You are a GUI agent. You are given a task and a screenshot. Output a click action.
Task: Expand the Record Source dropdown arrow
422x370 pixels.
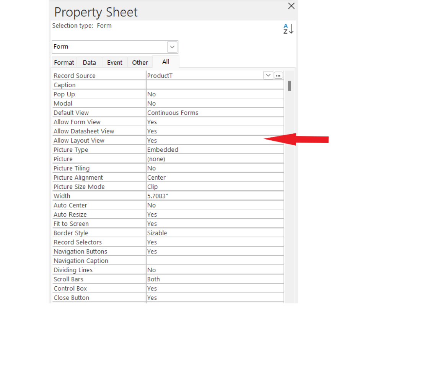(268, 75)
